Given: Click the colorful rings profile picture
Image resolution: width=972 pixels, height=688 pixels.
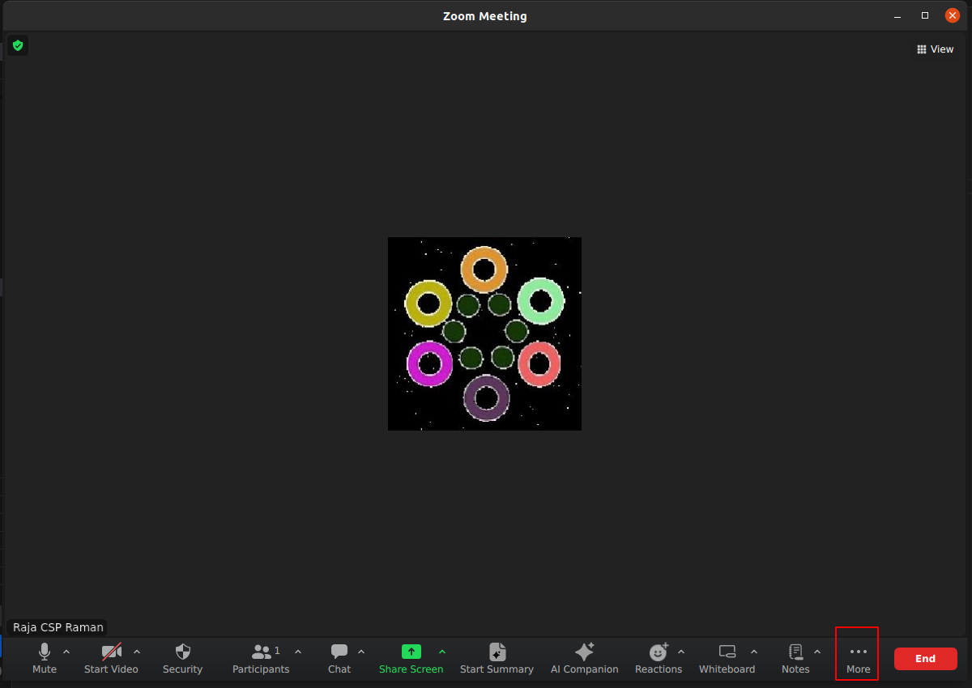Looking at the screenshot, I should (484, 333).
